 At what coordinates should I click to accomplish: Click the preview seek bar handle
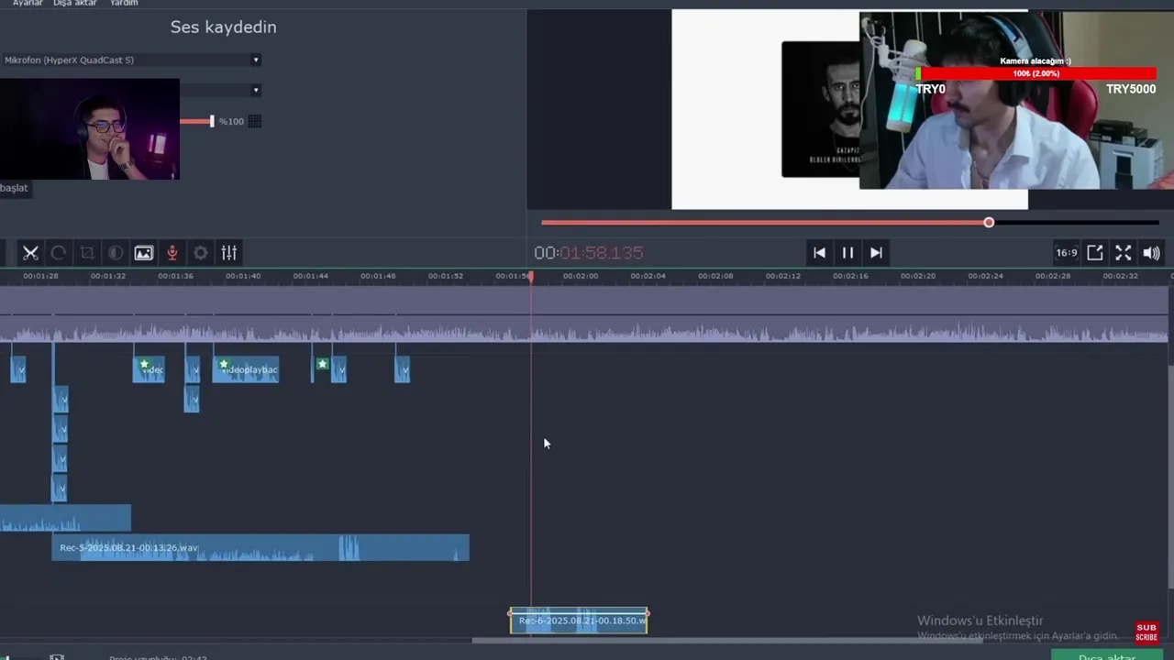tap(989, 223)
